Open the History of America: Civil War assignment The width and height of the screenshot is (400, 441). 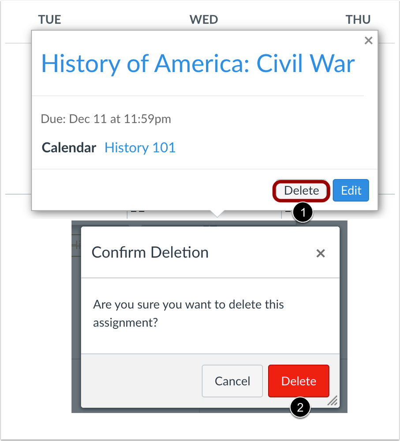(198, 64)
